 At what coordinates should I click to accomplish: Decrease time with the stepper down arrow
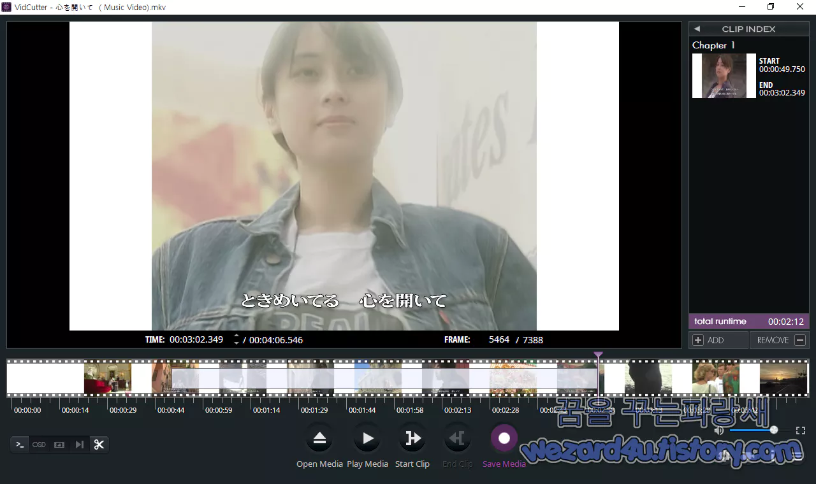(x=237, y=343)
